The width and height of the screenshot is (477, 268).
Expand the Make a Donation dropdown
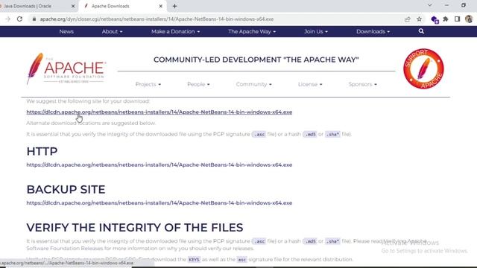(176, 31)
